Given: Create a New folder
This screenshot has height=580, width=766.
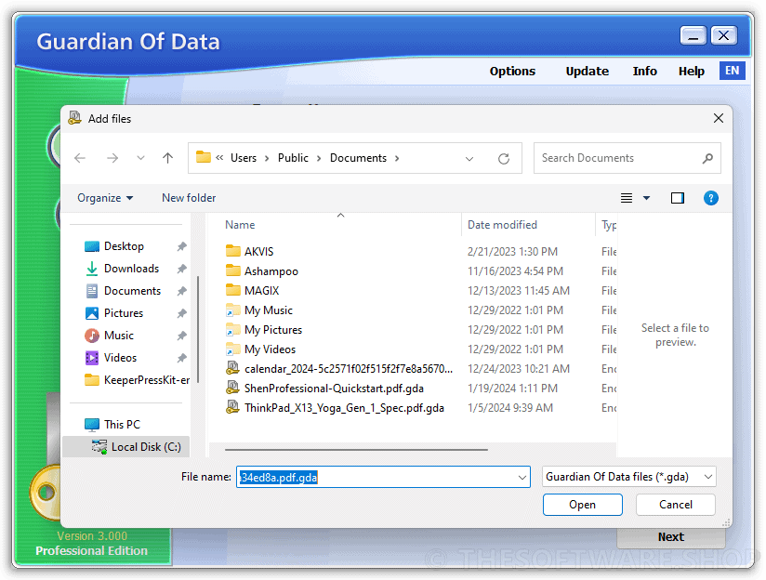Looking at the screenshot, I should coord(189,198).
